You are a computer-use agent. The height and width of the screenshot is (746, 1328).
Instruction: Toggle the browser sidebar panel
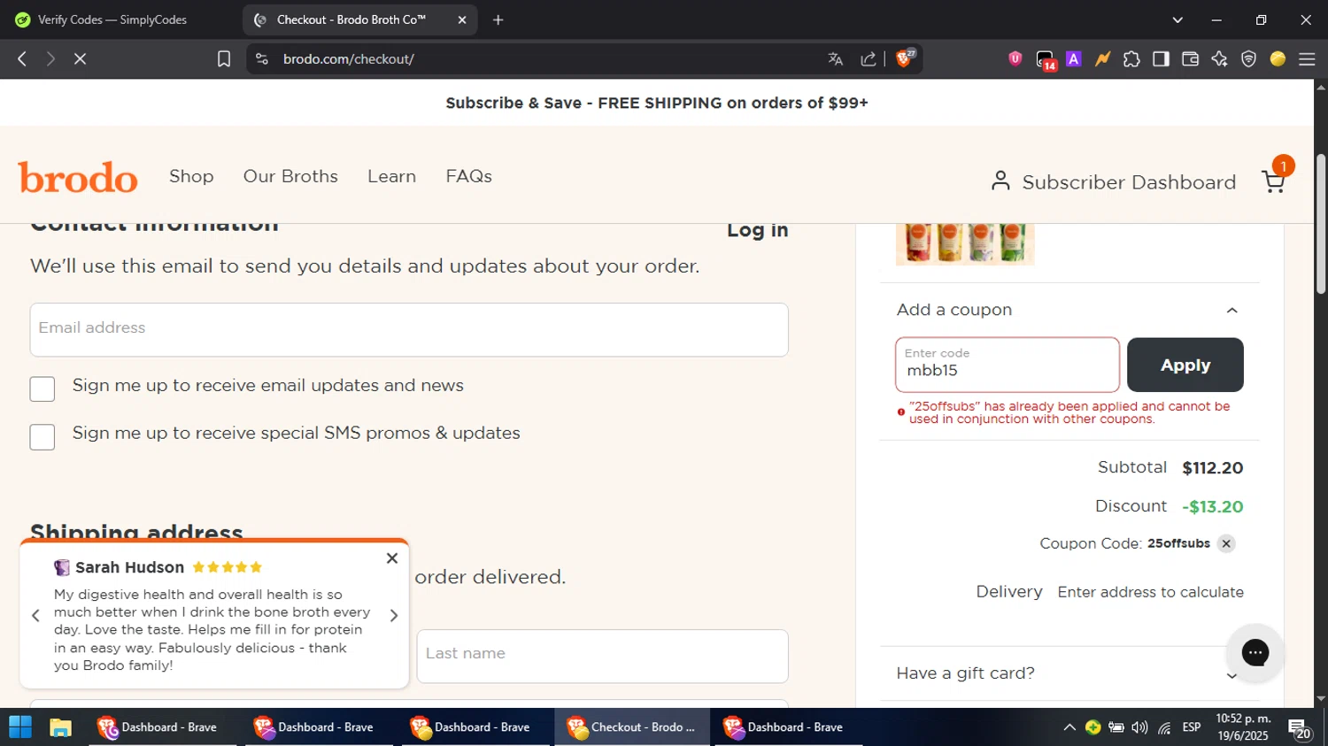1161,58
